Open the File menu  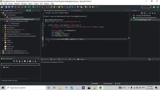[x=2, y=4]
